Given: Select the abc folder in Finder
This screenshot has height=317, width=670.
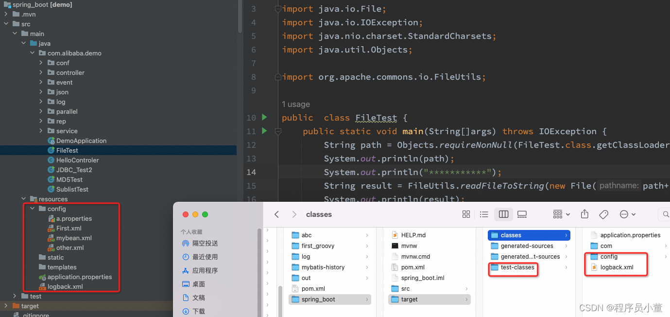Looking at the screenshot, I should [x=330, y=235].
